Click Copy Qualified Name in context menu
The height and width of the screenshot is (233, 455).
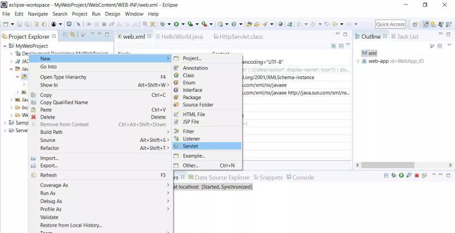pos(101,103)
